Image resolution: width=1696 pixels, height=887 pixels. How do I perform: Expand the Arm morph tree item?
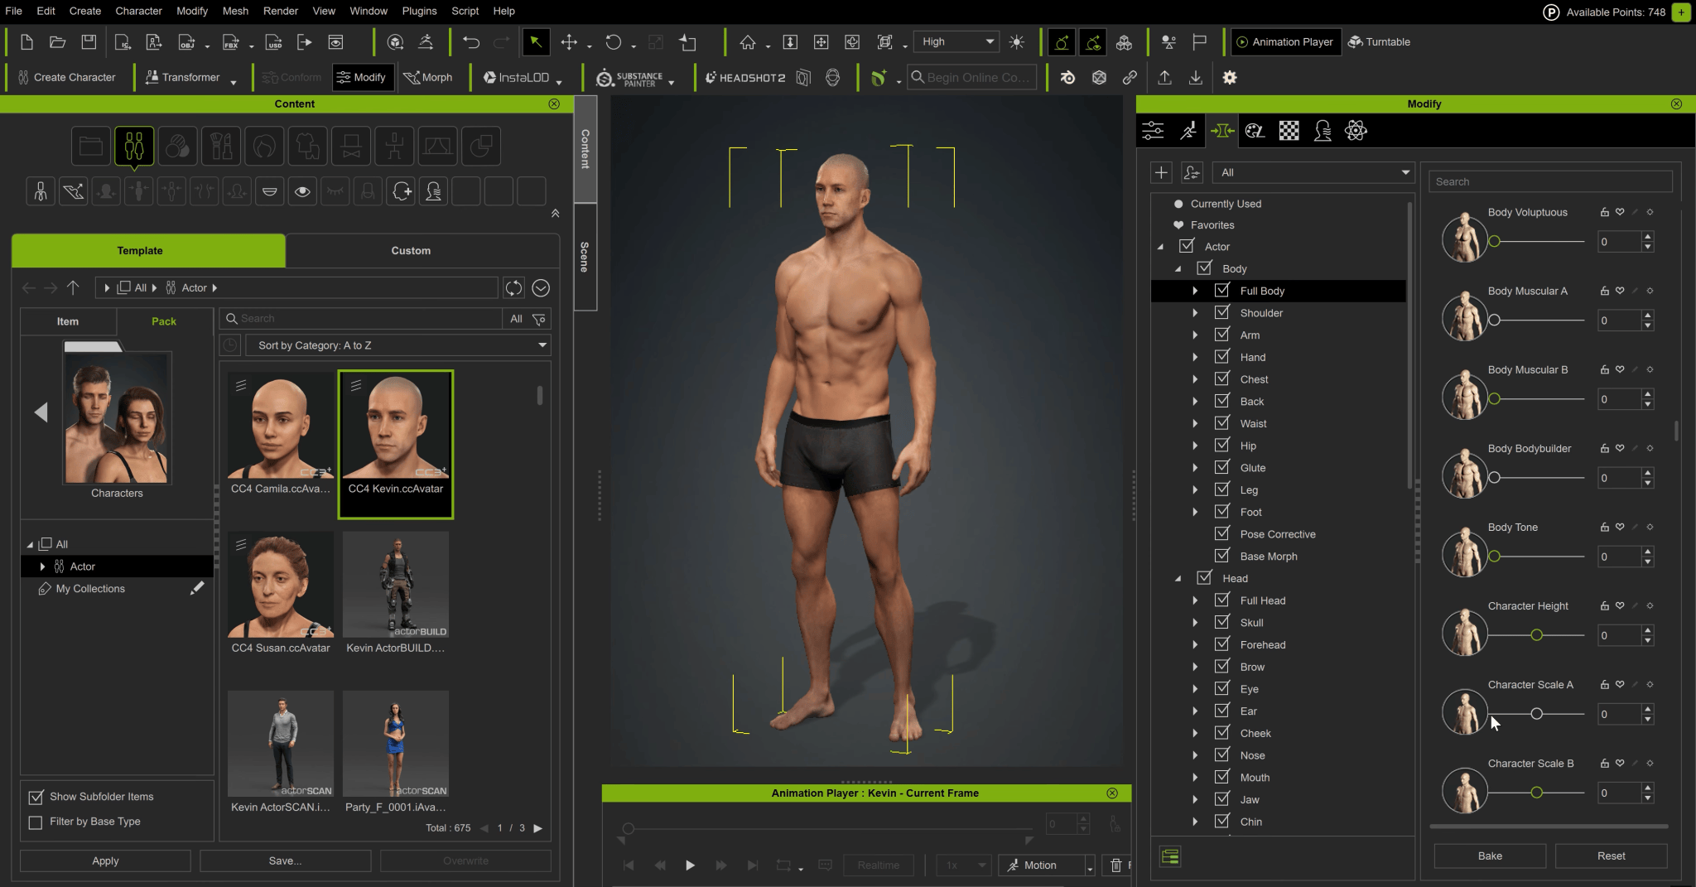coord(1194,335)
